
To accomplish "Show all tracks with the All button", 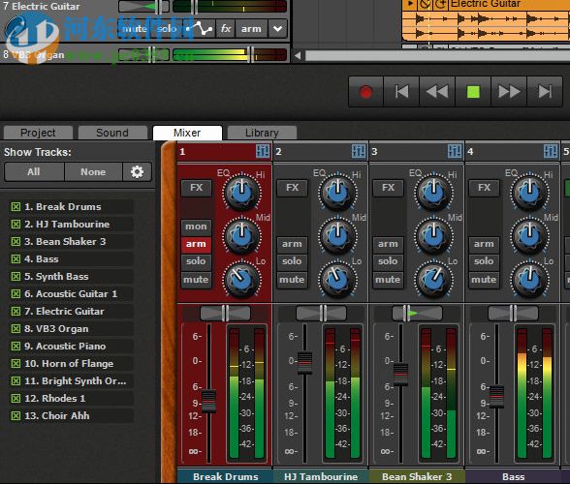I will click(34, 171).
